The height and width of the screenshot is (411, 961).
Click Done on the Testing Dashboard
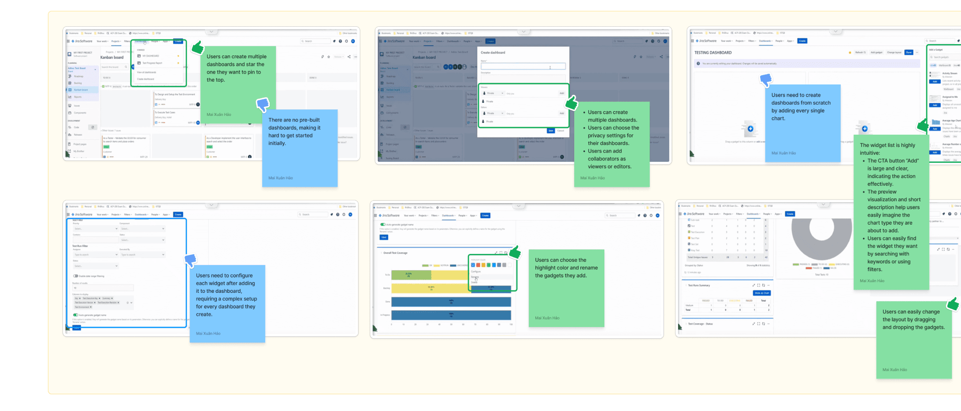(x=909, y=53)
